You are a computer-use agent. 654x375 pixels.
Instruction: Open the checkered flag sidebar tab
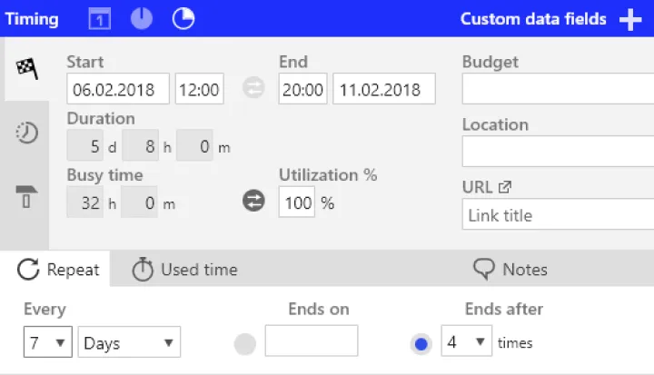point(27,69)
